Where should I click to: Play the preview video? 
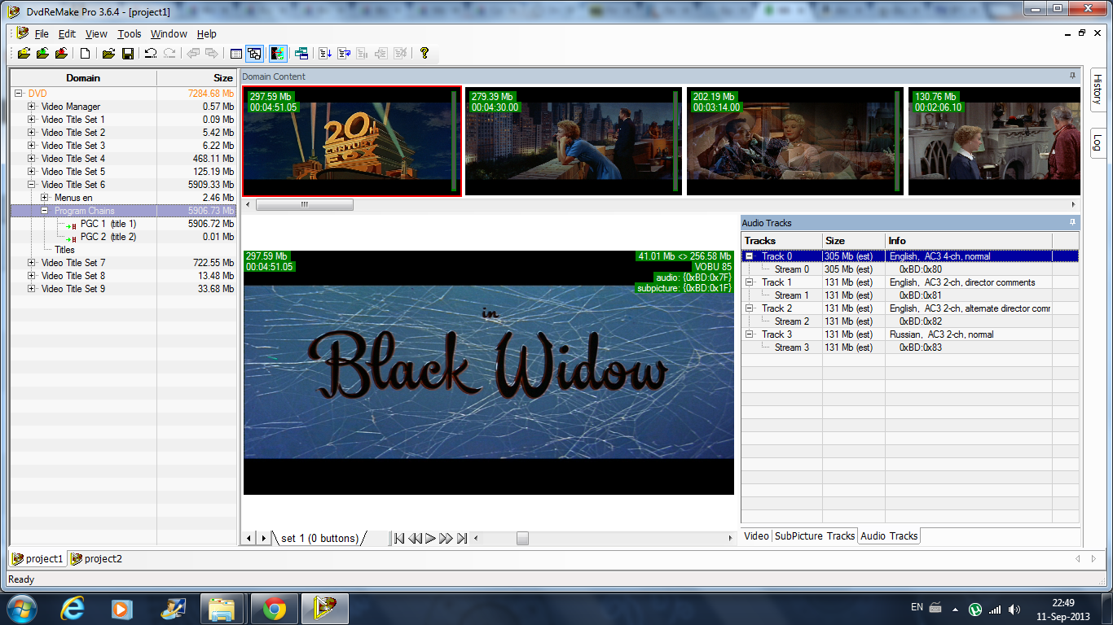coord(430,538)
